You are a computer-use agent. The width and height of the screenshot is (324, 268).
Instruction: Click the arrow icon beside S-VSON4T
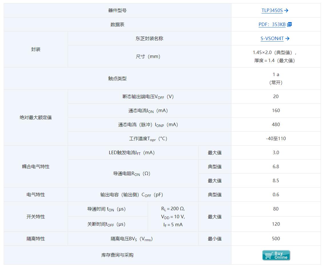point(287,39)
